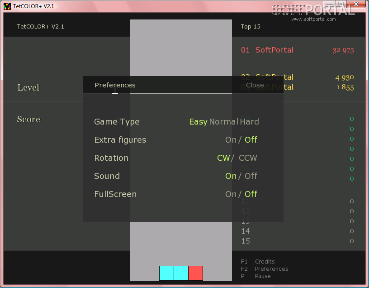Click the Score label
This screenshot has width=369, height=288.
point(28,119)
